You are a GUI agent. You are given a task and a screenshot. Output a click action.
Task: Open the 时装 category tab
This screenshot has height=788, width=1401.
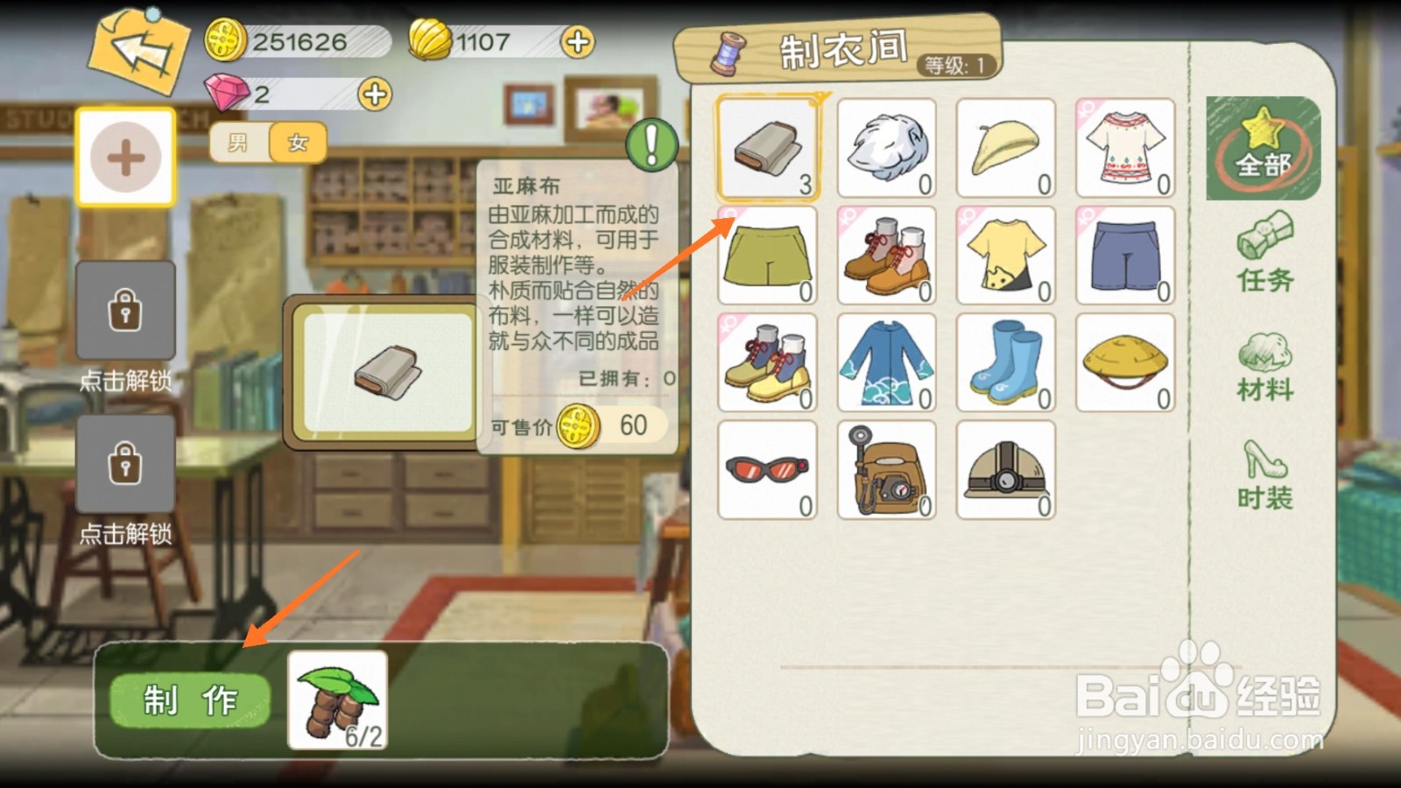click(1264, 475)
